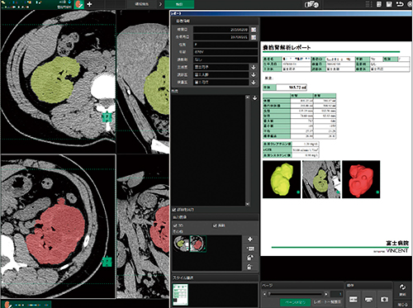This screenshot has height=308, width=413.
Task: Click the reading physician name field
Action: (221, 74)
